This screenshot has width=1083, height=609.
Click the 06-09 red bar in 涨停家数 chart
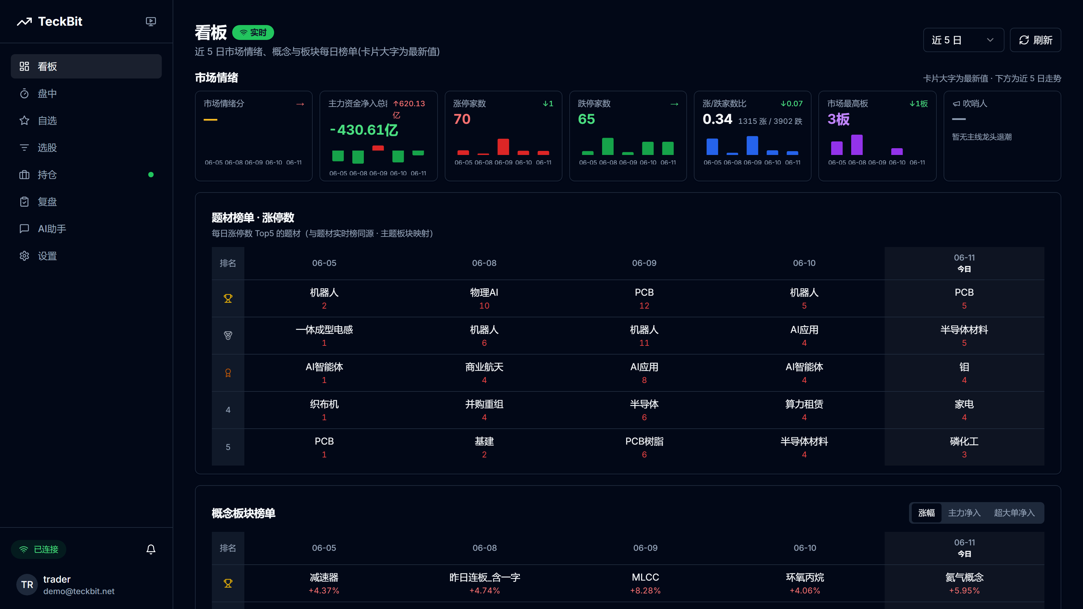coord(503,147)
